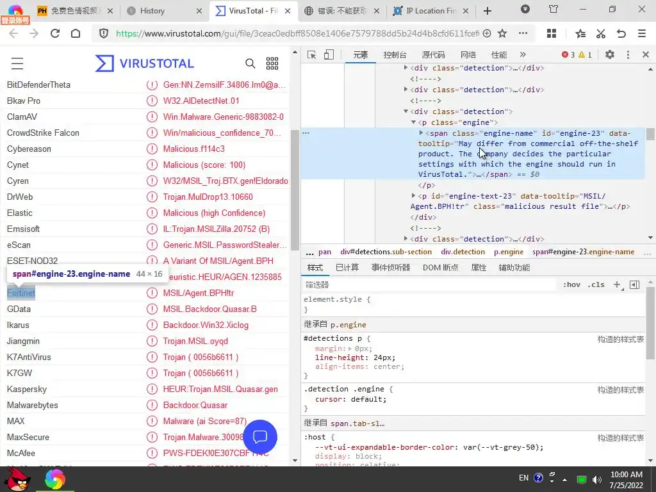Select span#engine-23.engine-name breadcrumb
This screenshot has height=492, width=656.
[x=583, y=252]
